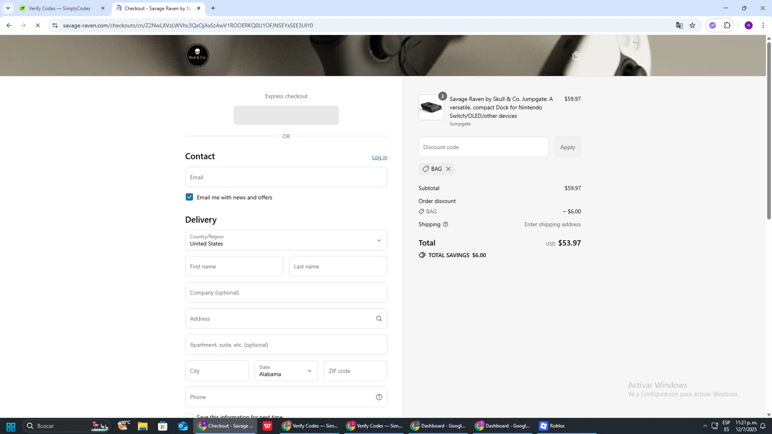Open the Chrome three-dot menu

point(763,25)
